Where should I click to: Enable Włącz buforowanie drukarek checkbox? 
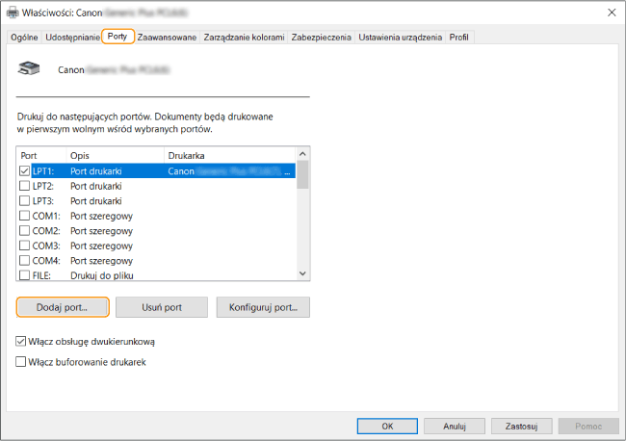pos(22,361)
